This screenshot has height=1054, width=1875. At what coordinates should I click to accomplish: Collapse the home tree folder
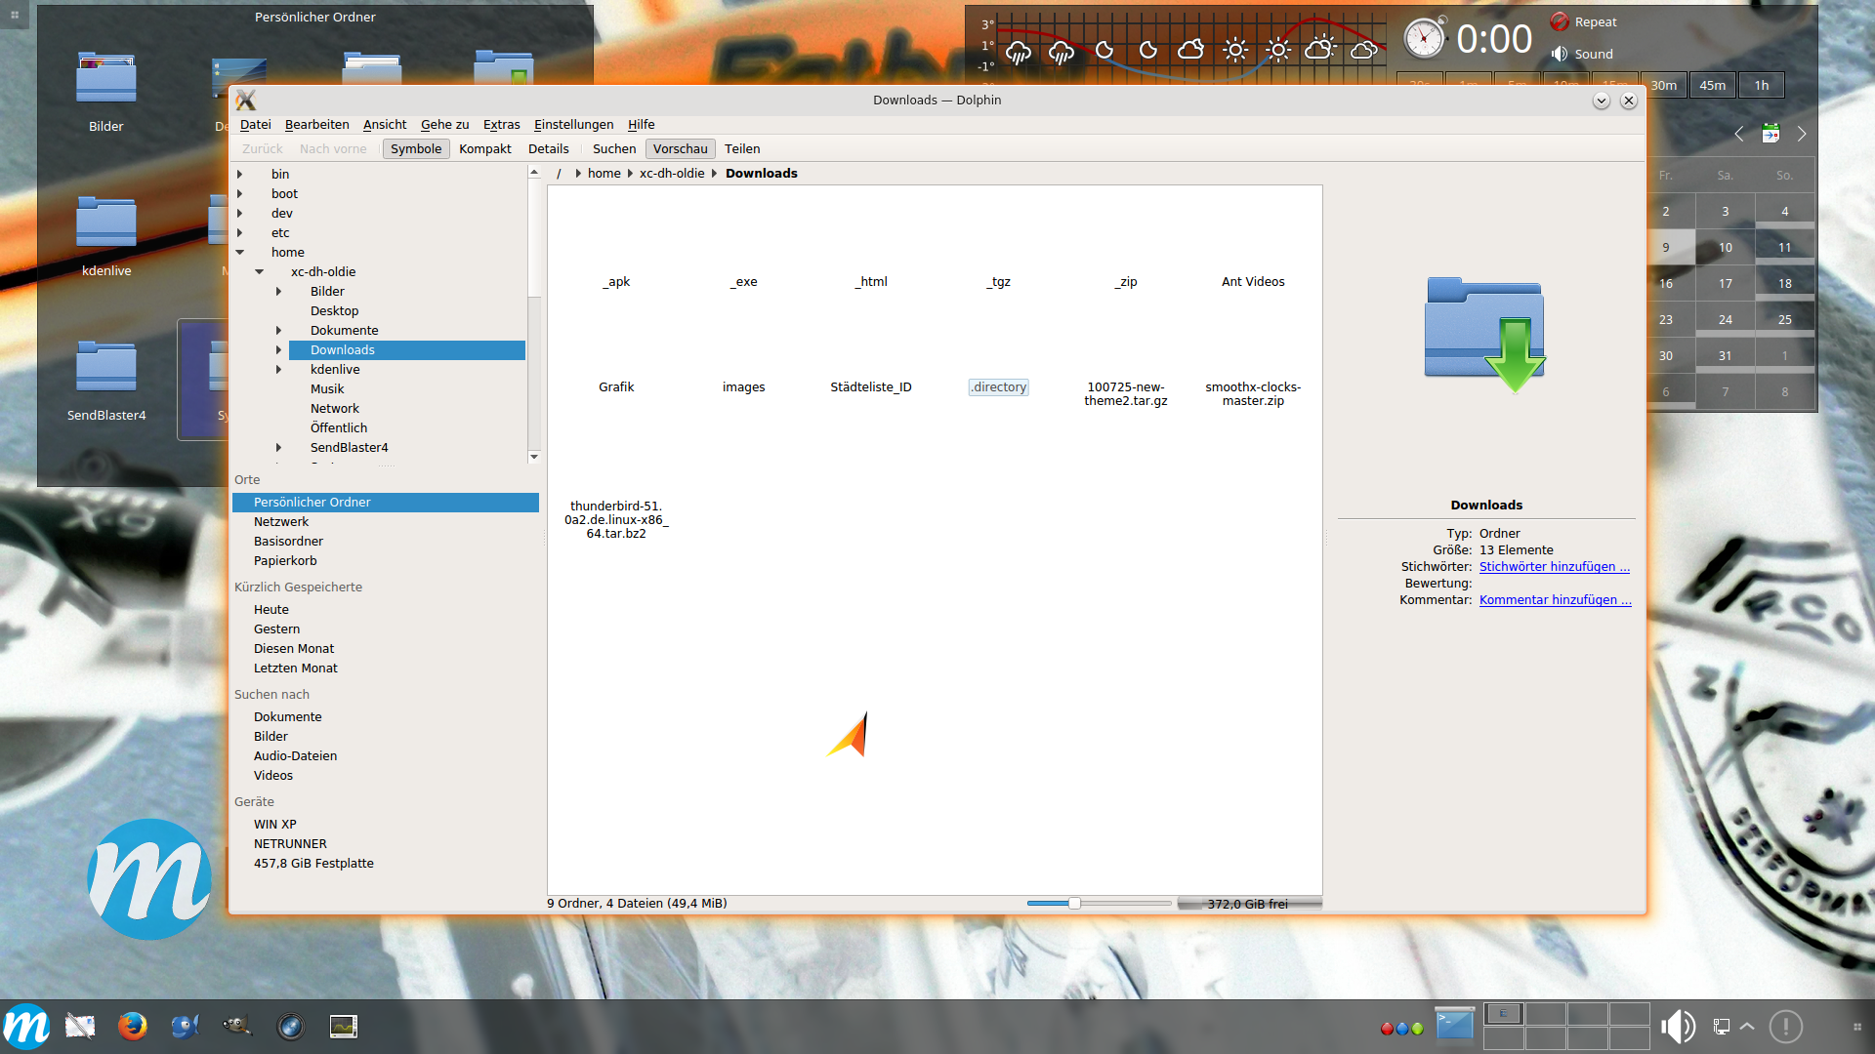pos(239,253)
